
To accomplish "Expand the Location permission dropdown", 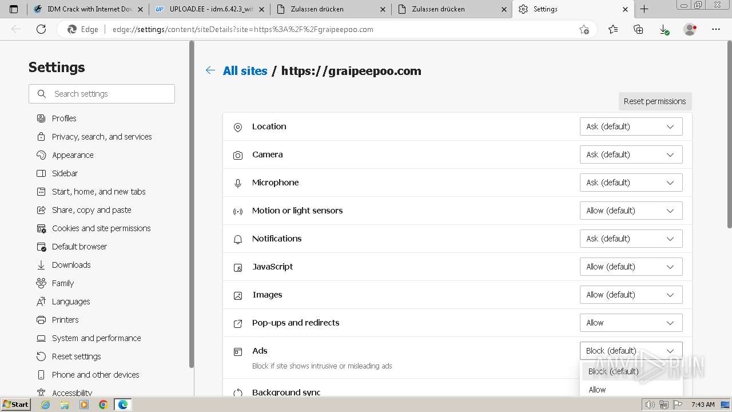I will 631,126.
